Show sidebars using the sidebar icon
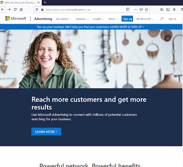 point(168,9)
